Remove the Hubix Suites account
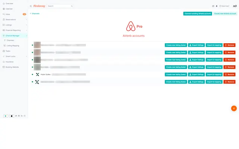The height and width of the screenshot is (149, 239). (229, 74)
